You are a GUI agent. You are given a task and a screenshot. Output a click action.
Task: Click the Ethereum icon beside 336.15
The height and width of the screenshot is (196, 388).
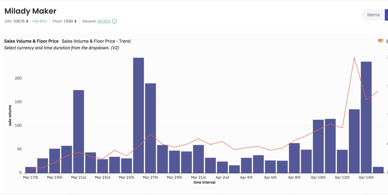pyautogui.click(x=27, y=21)
